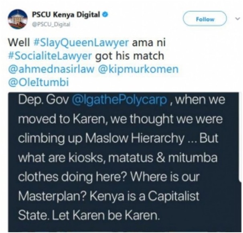Click the "got his match" text
243x233 pixels.
tap(130, 56)
